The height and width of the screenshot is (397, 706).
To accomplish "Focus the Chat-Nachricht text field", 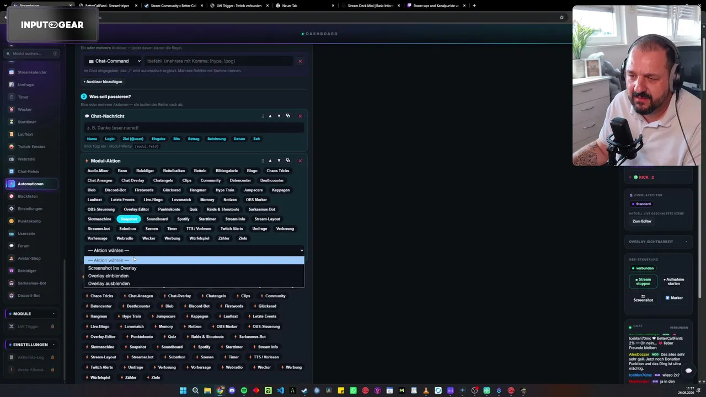I will [194, 128].
